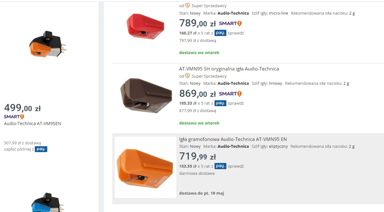The image size is (384, 212).
Task: Click pay logo next to 'zapłać później z'
Action: 41,149
